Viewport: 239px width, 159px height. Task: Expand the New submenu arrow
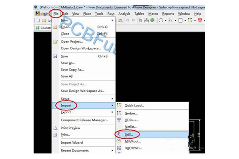tap(113, 20)
